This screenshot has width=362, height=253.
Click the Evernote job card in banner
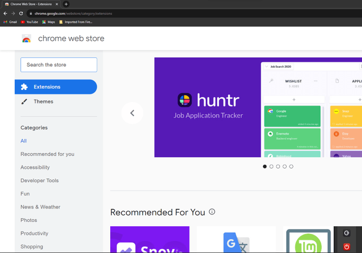coord(292,139)
